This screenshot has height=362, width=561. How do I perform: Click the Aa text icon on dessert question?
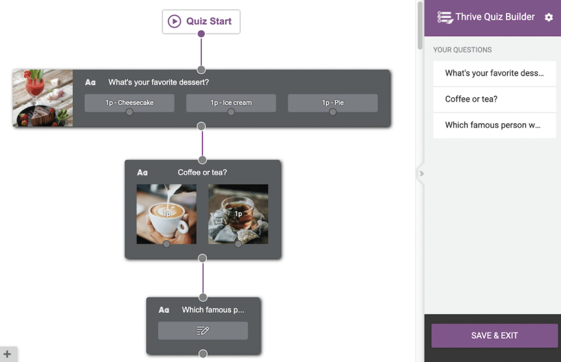coord(90,83)
